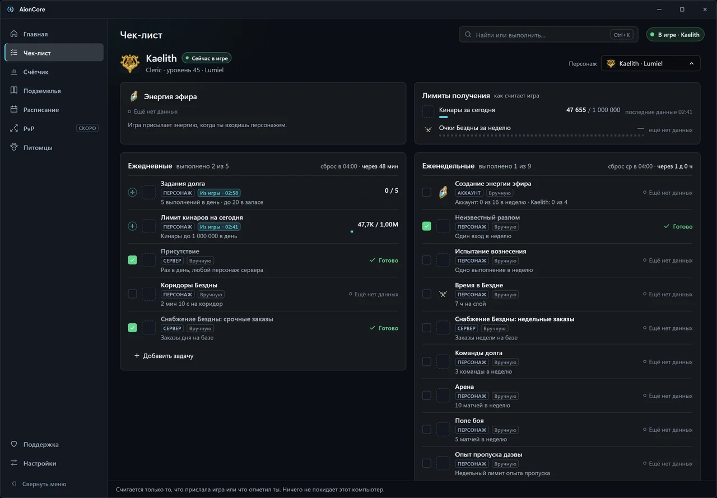The width and height of the screenshot is (717, 498).
Task: Tick the Арена weekly checkbox
Action: (426, 395)
